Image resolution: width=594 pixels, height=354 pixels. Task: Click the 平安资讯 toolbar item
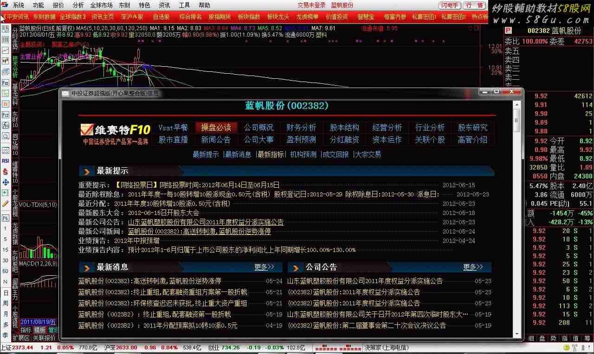(17, 17)
